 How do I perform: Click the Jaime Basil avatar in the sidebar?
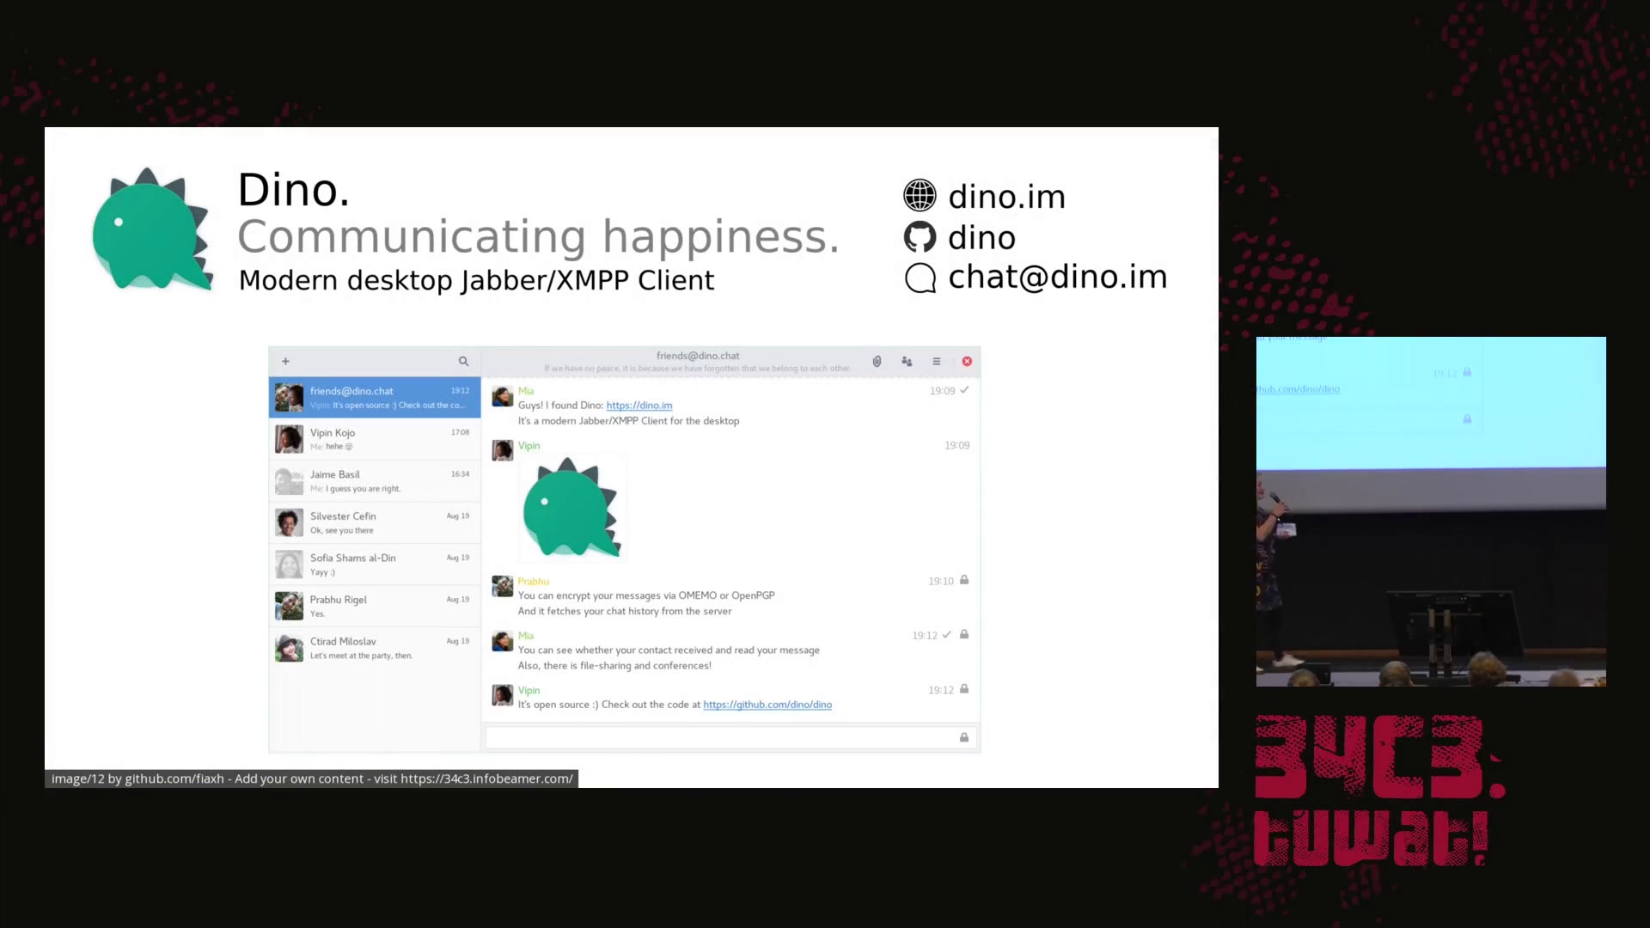point(289,480)
